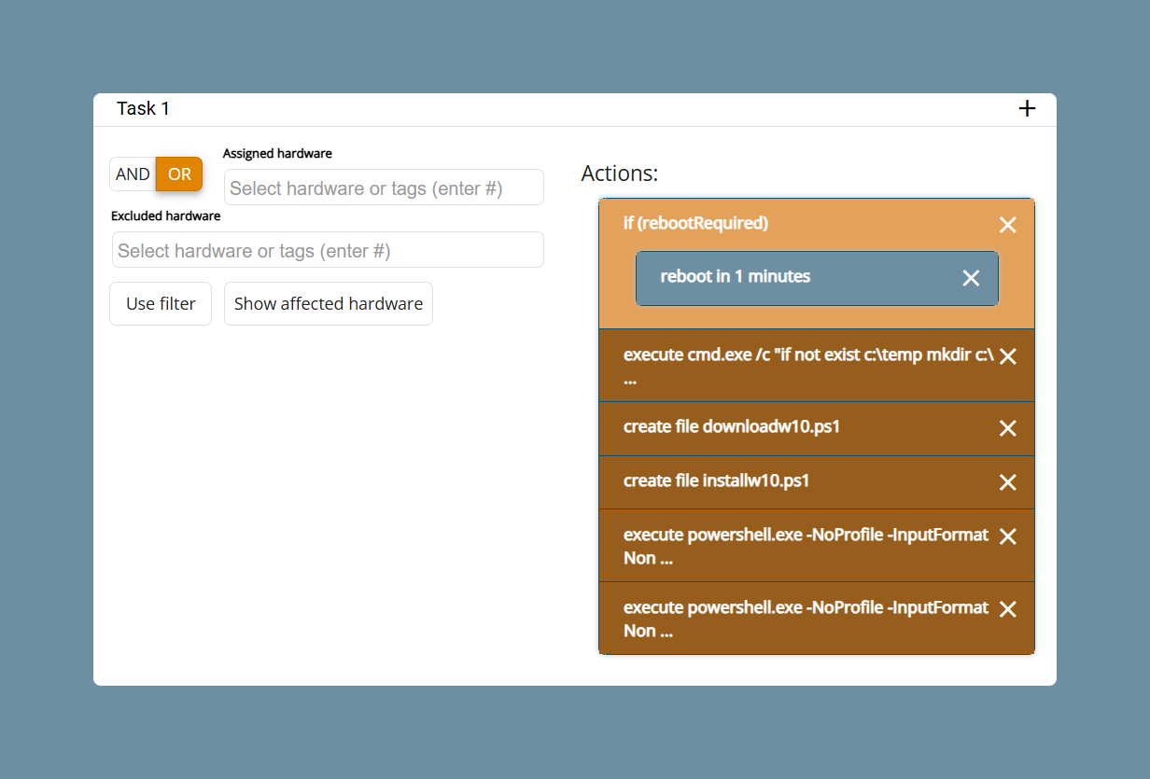The height and width of the screenshot is (779, 1150).
Task: Delete the "reboot in 1 minutes" action
Action: (971, 278)
